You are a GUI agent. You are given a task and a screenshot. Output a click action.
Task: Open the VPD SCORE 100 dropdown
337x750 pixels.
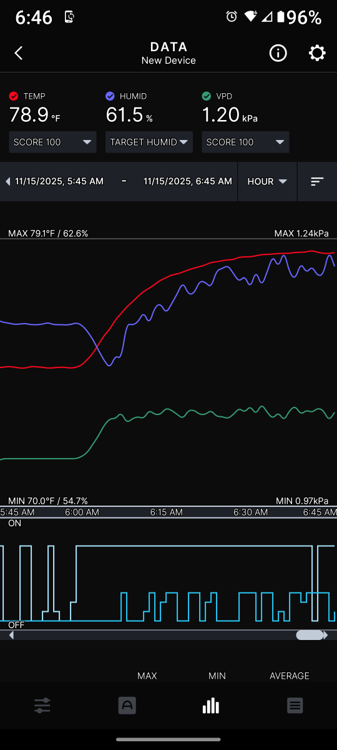point(245,142)
